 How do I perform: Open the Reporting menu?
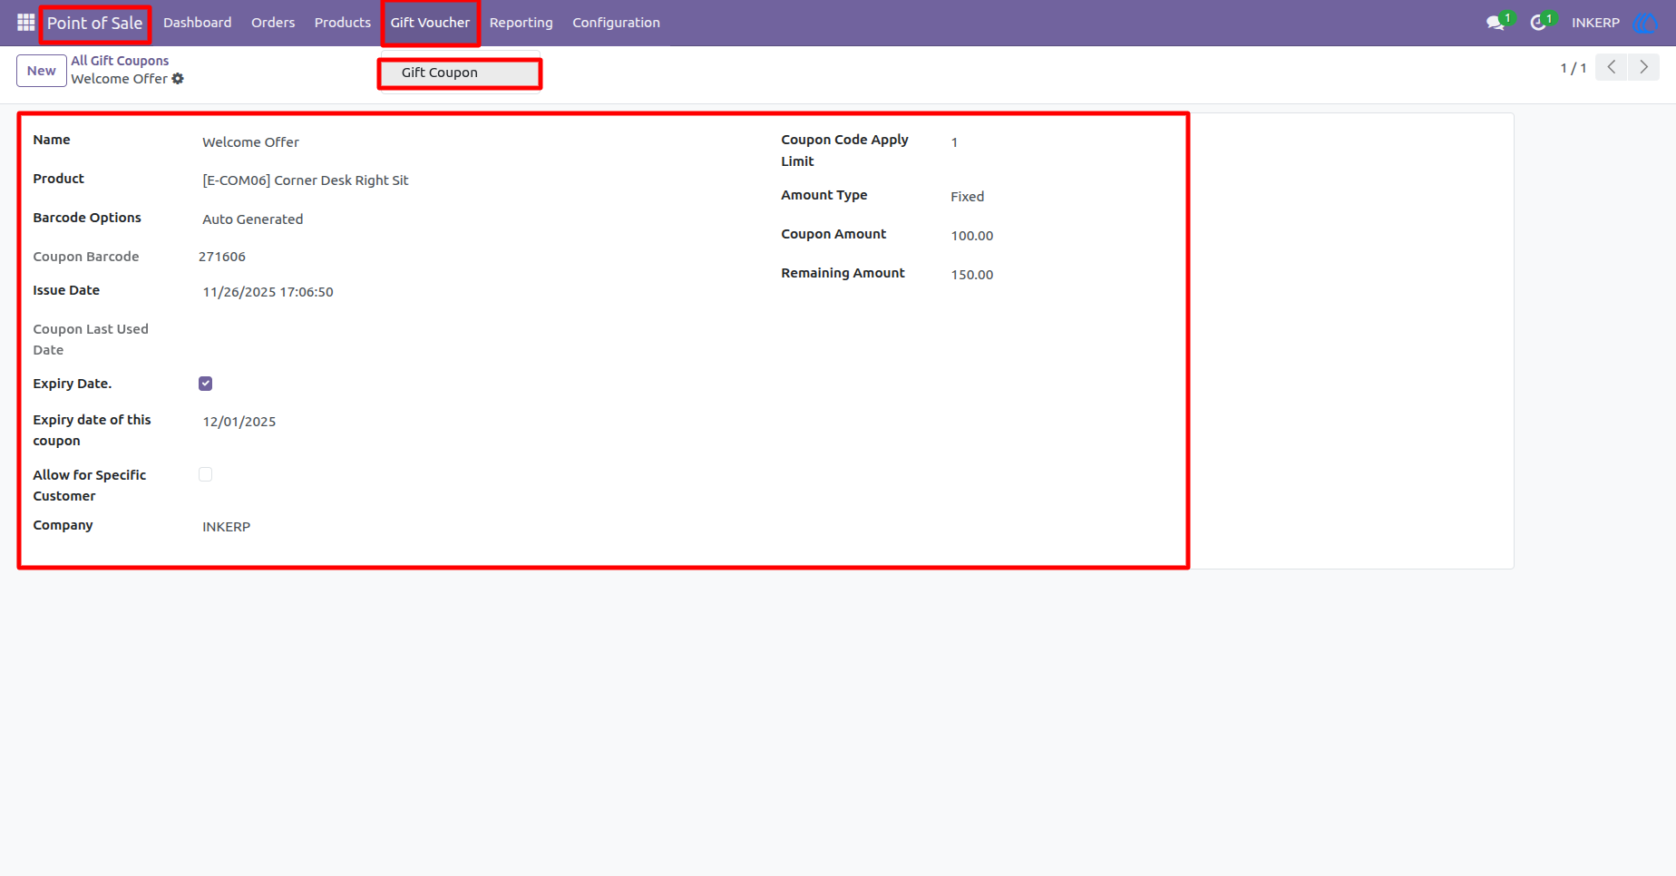click(x=521, y=23)
